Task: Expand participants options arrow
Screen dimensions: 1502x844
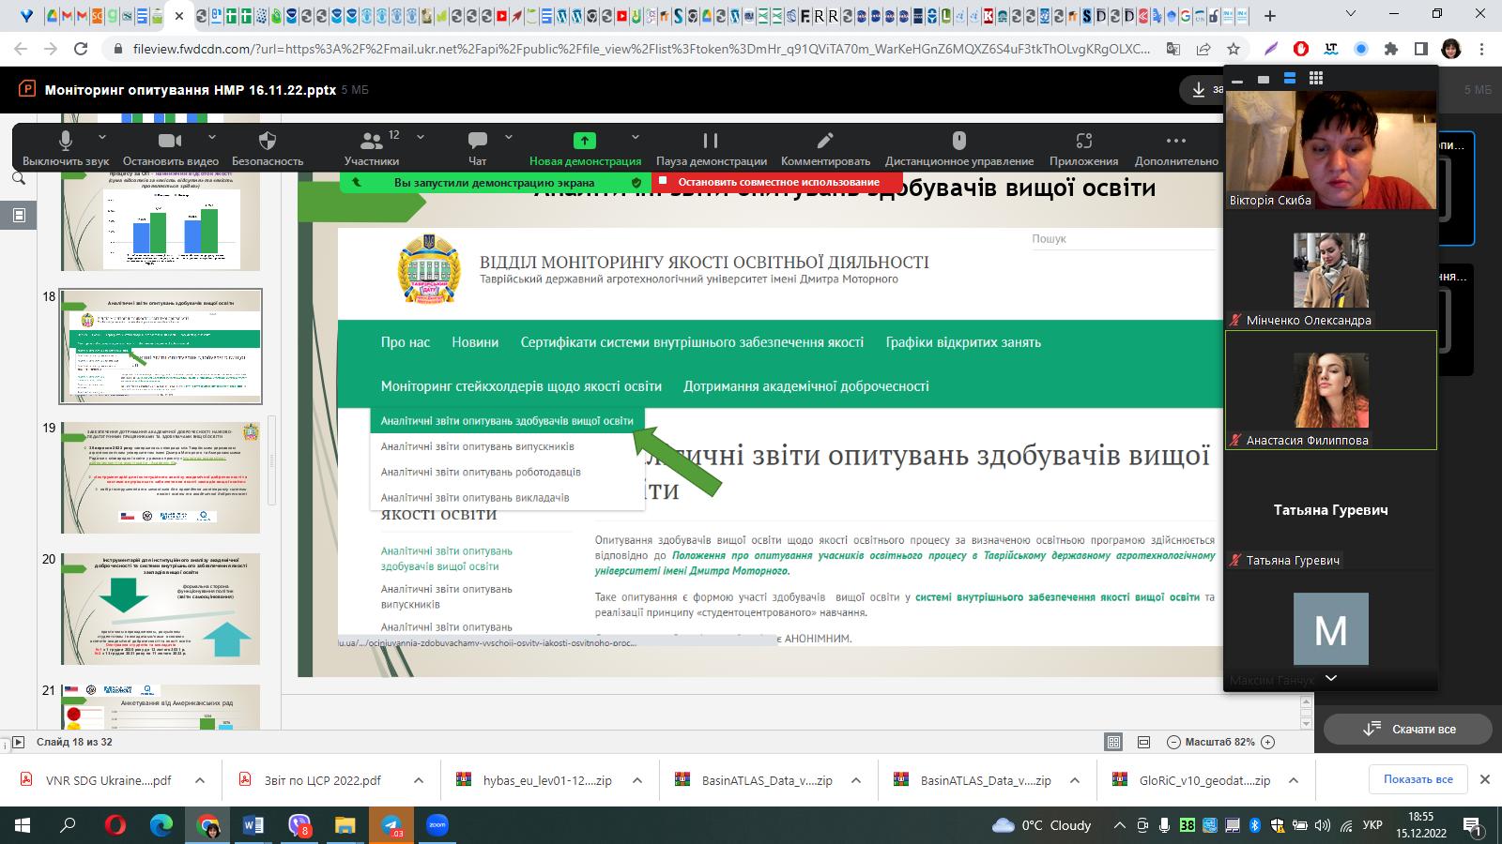Action: [x=421, y=137]
